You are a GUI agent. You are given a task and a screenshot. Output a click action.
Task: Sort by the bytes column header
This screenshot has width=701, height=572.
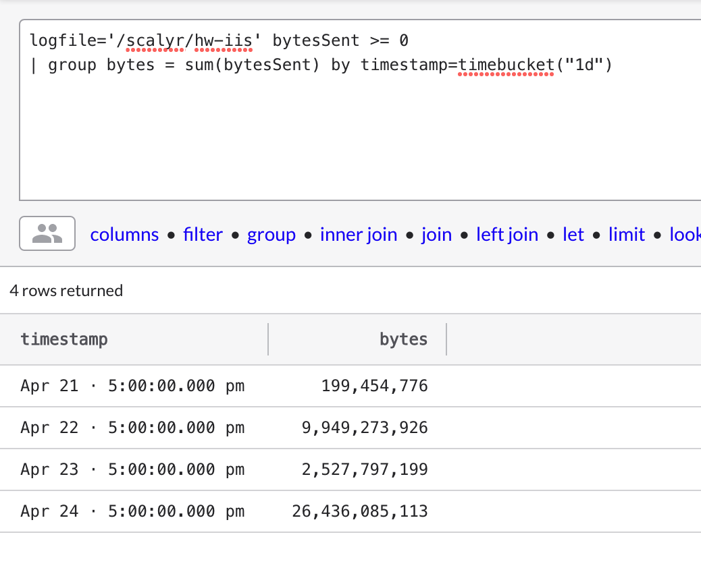403,339
